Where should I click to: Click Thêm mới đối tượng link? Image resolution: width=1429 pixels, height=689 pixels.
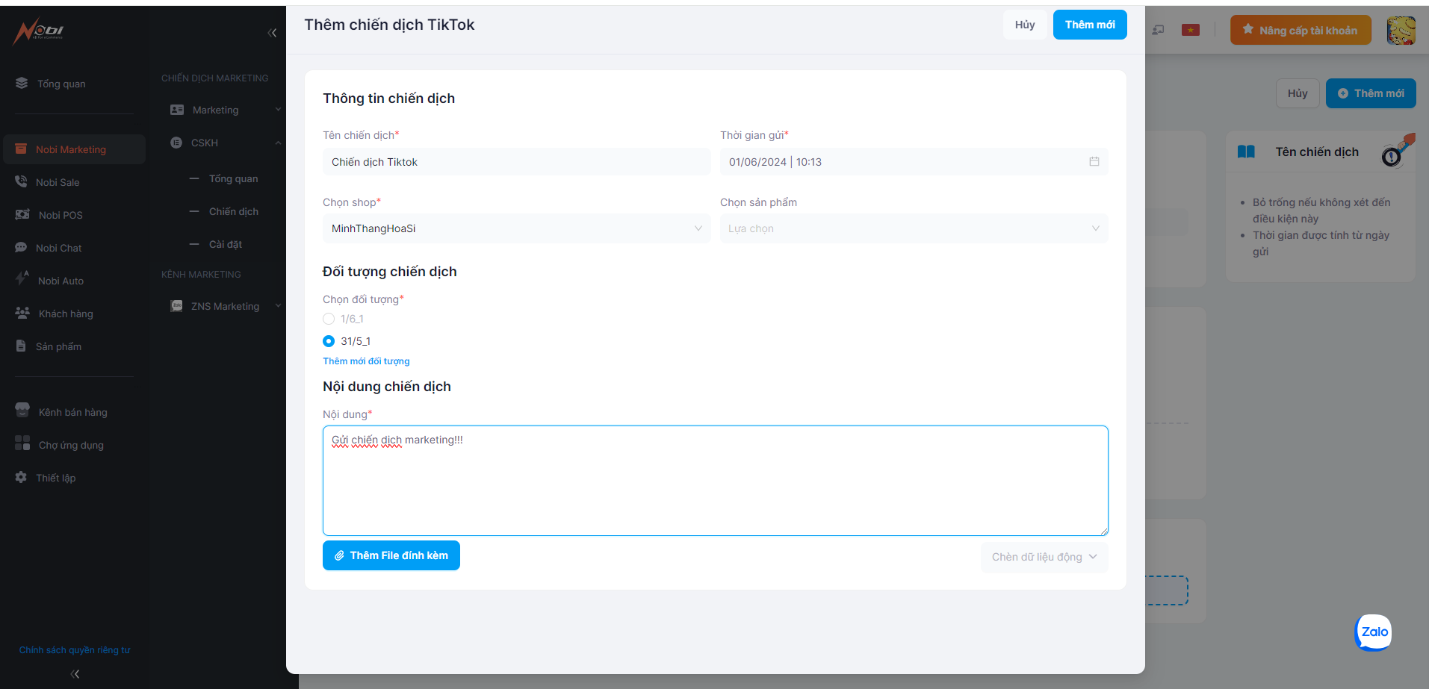point(366,361)
